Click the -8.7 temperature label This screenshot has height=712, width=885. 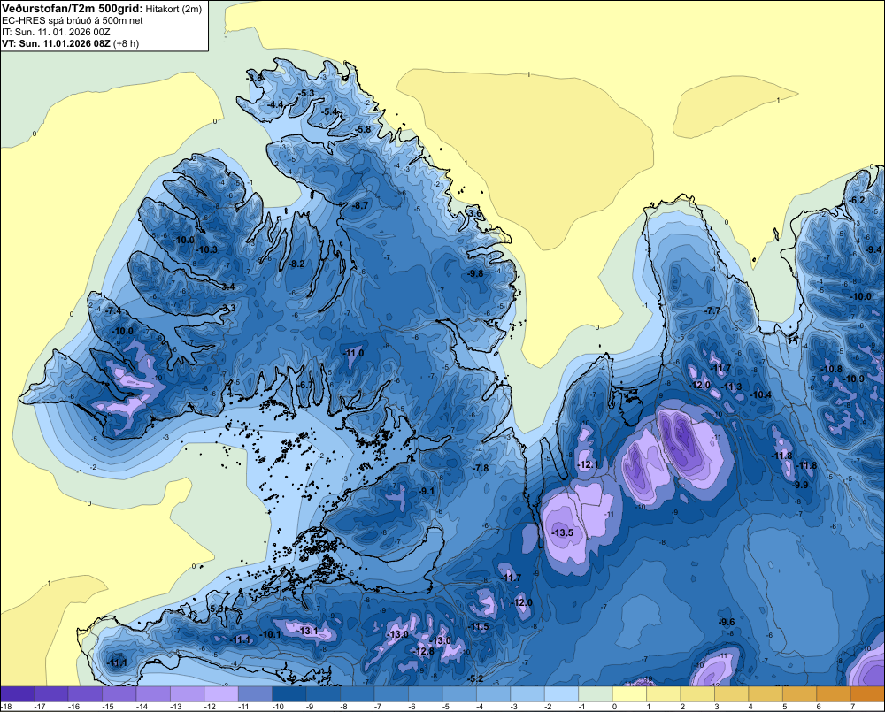(359, 205)
